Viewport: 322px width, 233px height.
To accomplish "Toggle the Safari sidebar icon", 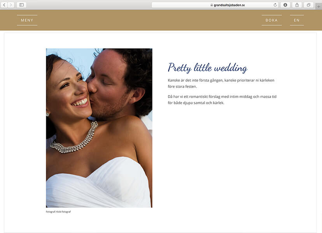I will 21,5.
